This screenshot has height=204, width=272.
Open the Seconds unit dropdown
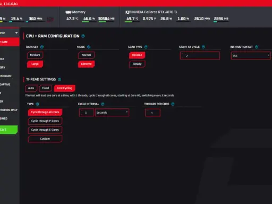[112, 113]
